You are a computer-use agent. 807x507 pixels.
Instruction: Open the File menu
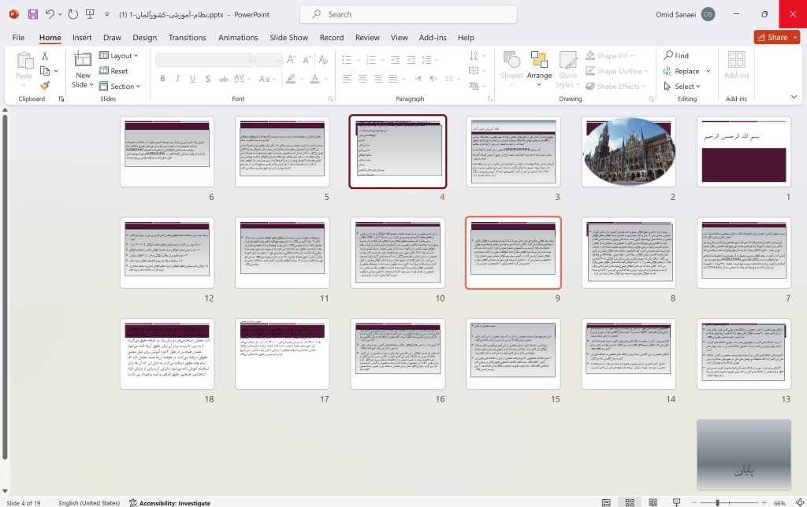coord(18,38)
